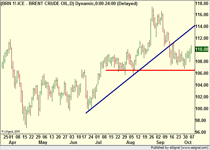Click the Jul month label
This screenshot has height=150, width=210.
(98, 142)
